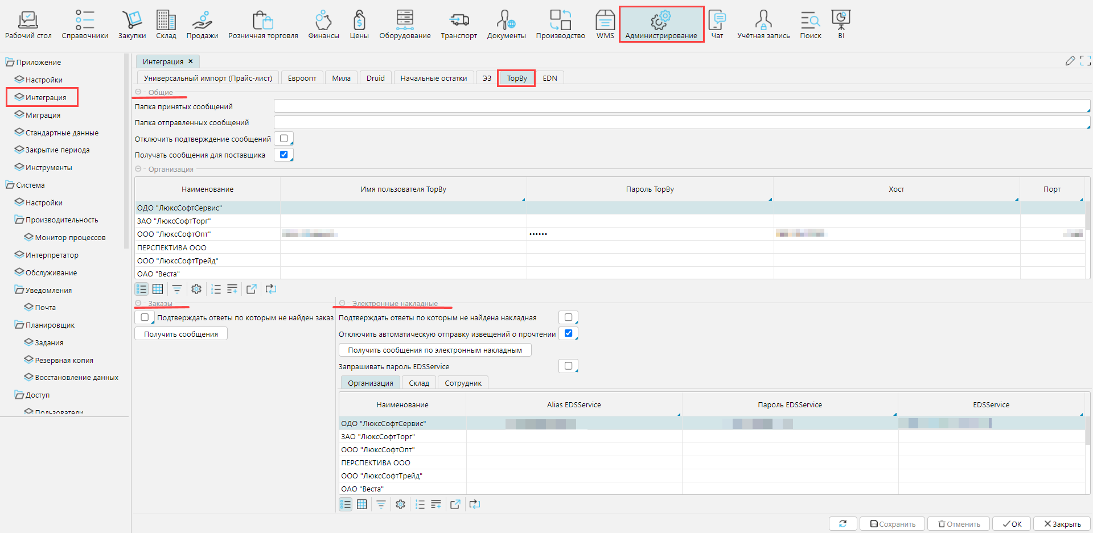Image resolution: width=1093 pixels, height=533 pixels.
Task: Open the Finance (Финансы) piggy bank icon
Action: point(323,24)
